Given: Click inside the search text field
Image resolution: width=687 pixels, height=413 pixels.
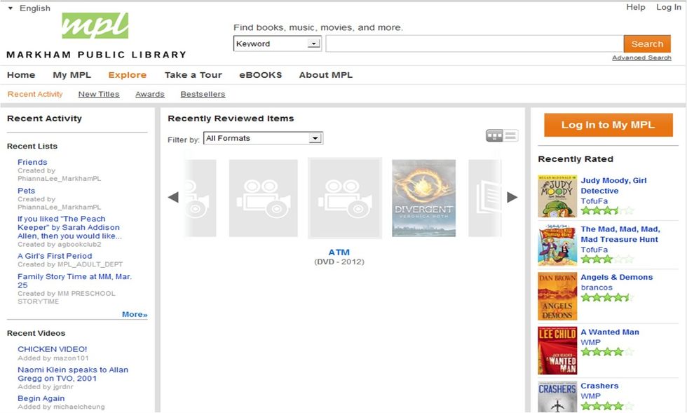Looking at the screenshot, I should pyautogui.click(x=473, y=43).
